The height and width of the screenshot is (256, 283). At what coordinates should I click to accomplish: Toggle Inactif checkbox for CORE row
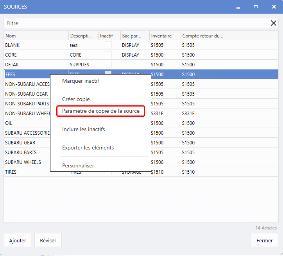coord(108,55)
